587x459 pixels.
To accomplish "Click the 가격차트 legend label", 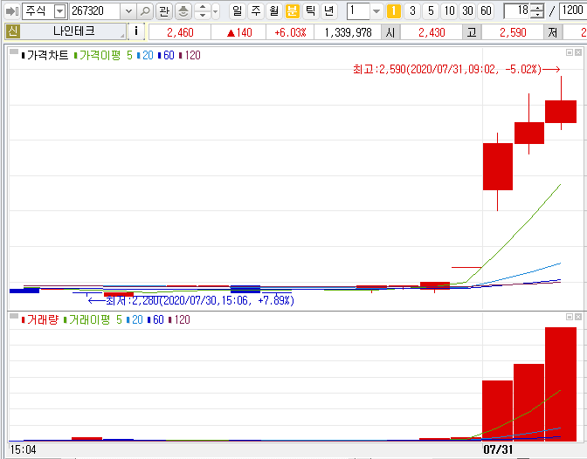I will [45, 55].
